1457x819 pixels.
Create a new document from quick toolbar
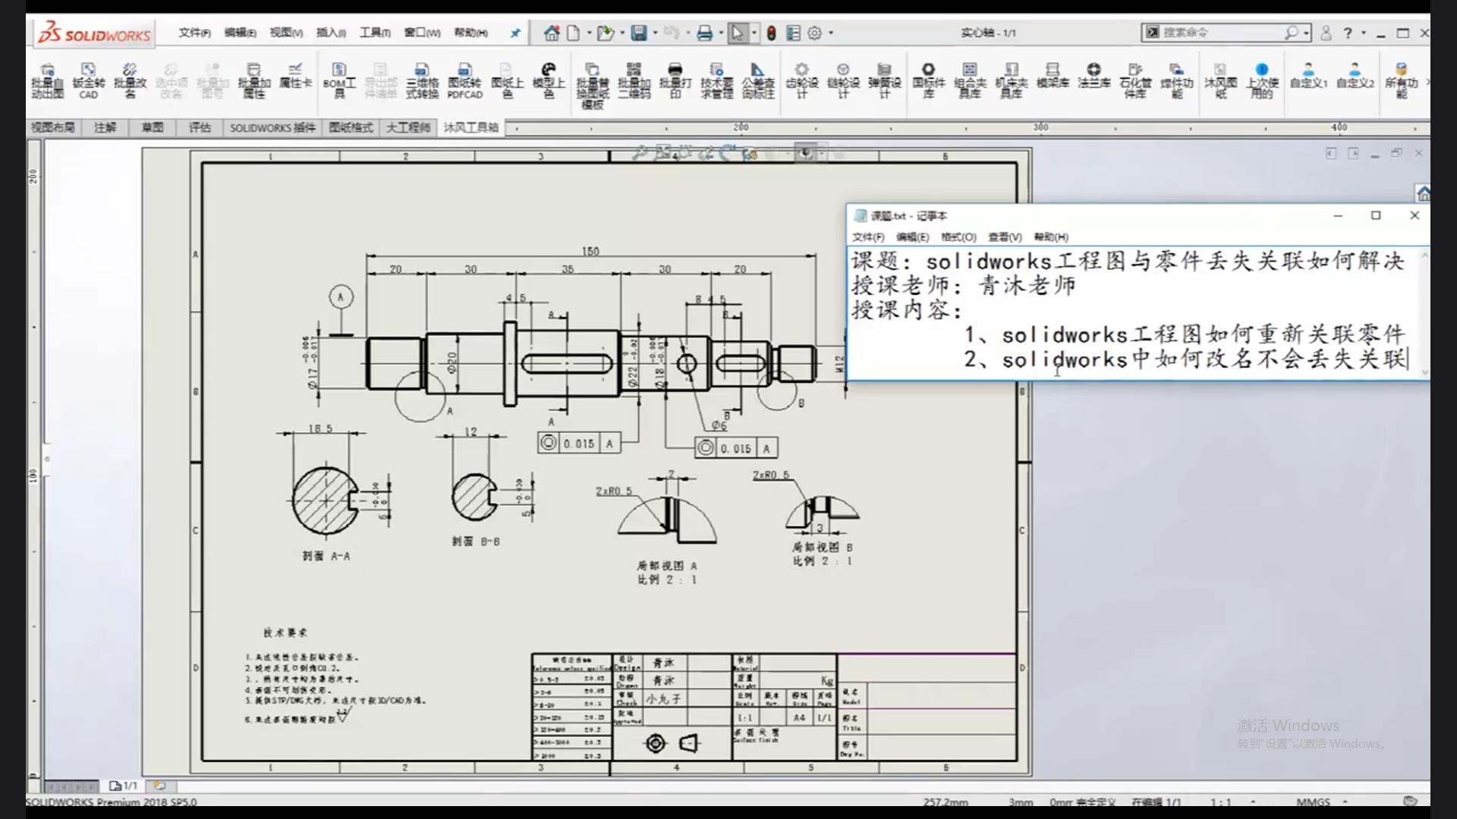pos(574,33)
